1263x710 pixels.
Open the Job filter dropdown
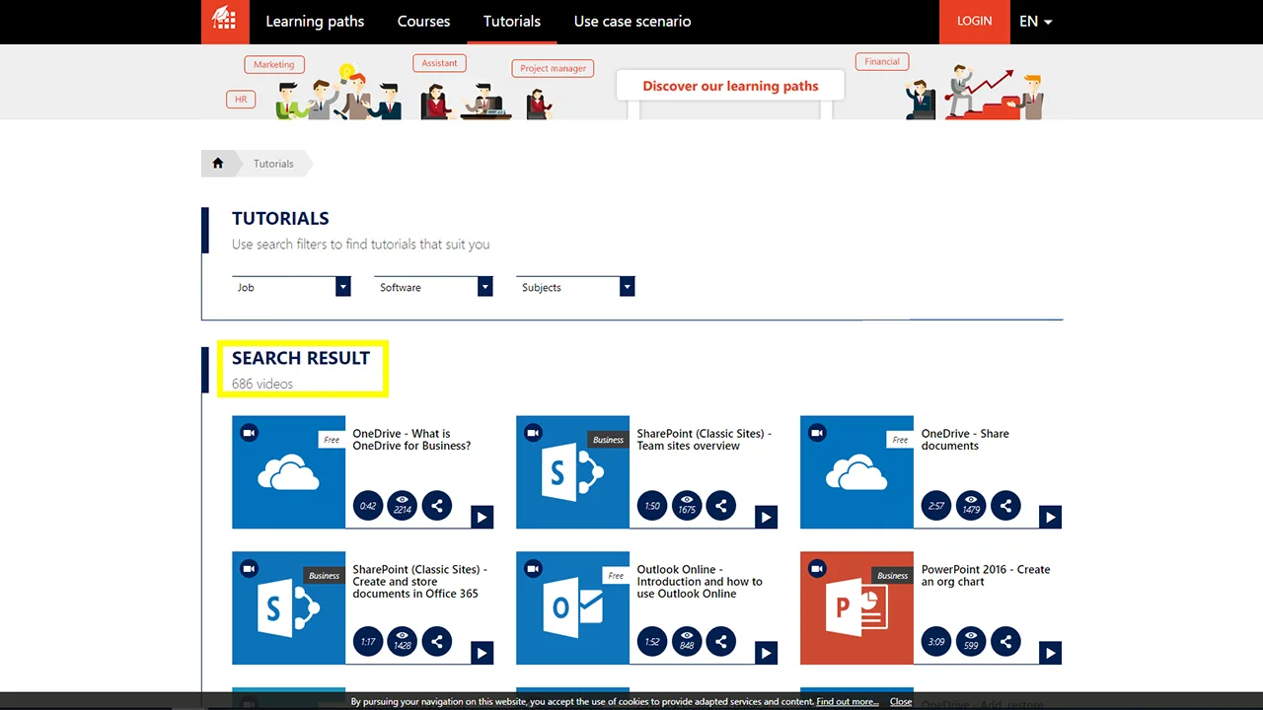291,287
